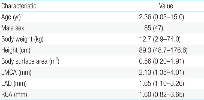Select the Height (cm) row label

click(16, 51)
